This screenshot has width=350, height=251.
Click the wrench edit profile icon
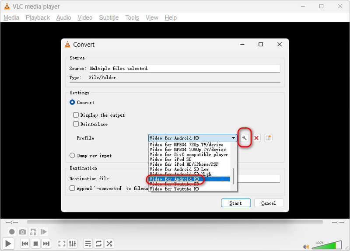245,138
